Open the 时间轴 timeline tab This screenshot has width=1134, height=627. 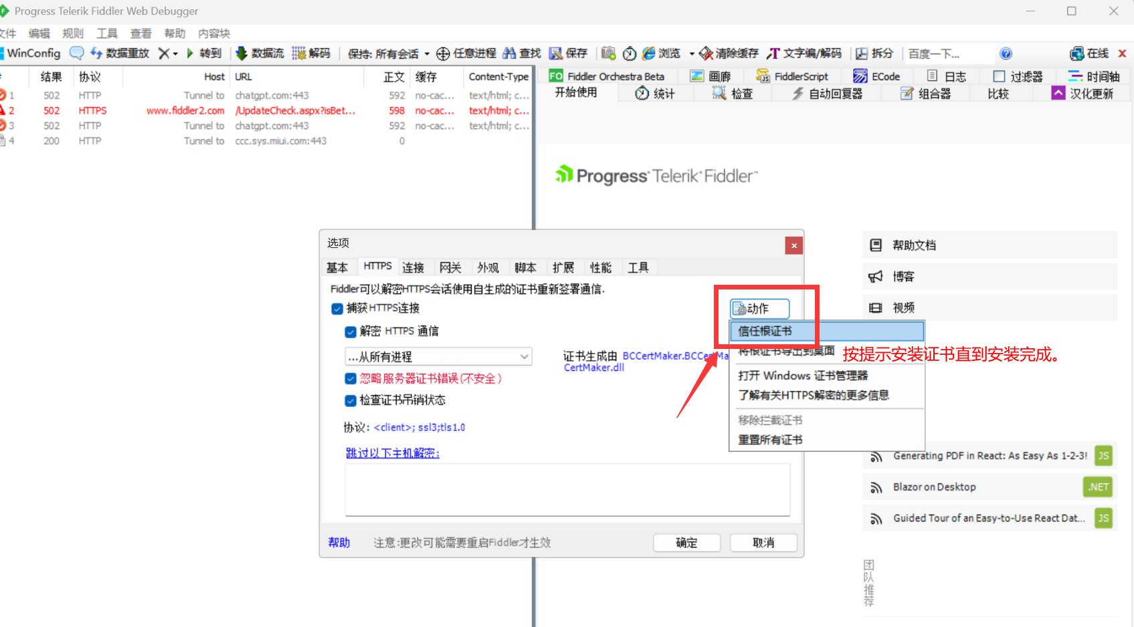(x=1094, y=76)
